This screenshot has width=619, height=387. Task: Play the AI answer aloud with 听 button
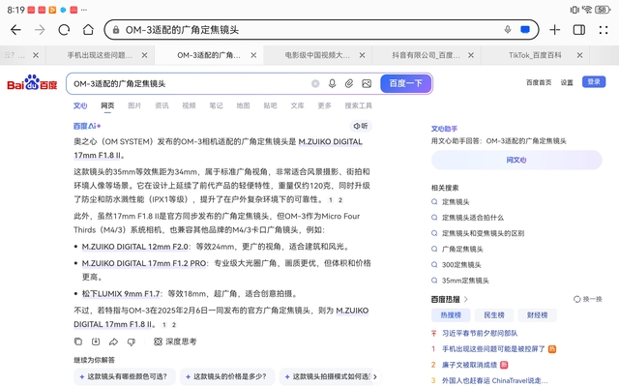coord(361,126)
